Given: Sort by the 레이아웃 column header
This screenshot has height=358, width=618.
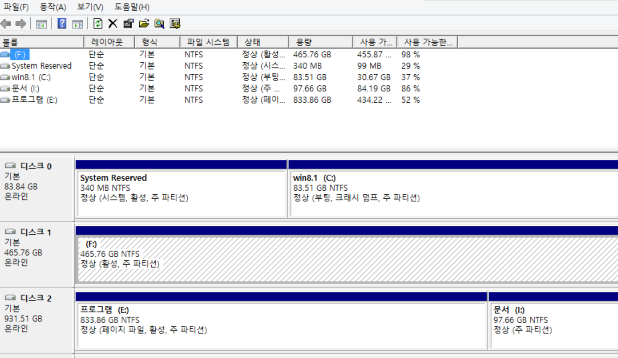Looking at the screenshot, I should tap(109, 42).
